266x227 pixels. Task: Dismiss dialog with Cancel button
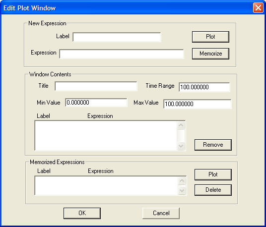tap(161, 213)
